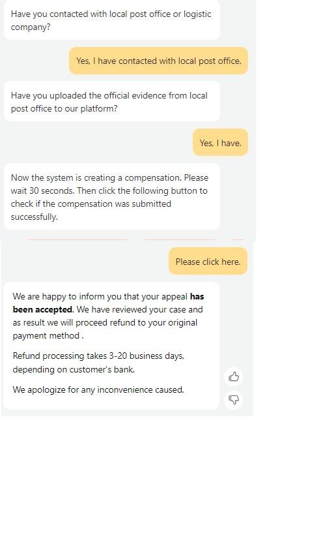
Task: Click the 'wait 30 seconds' line in the compensation message
Action: tap(109, 190)
